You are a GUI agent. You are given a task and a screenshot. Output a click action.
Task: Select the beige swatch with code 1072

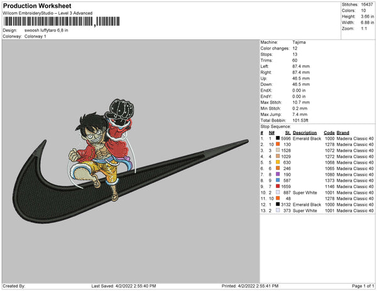[x=278, y=150]
